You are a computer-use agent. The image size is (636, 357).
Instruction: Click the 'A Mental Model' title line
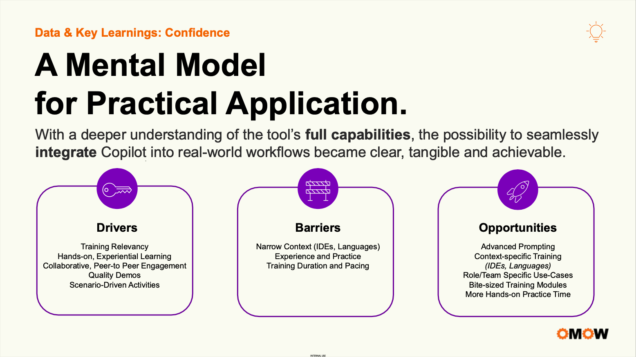[150, 65]
